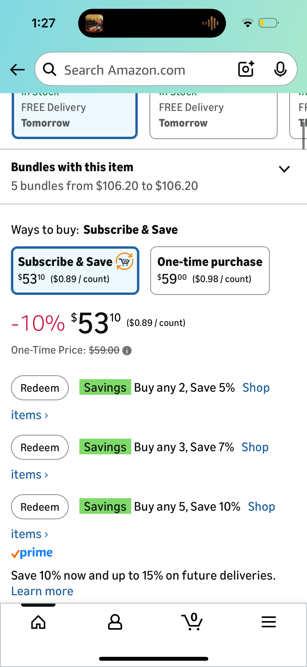
Task: Select Subscribe & Save buying option
Action: pos(75,270)
